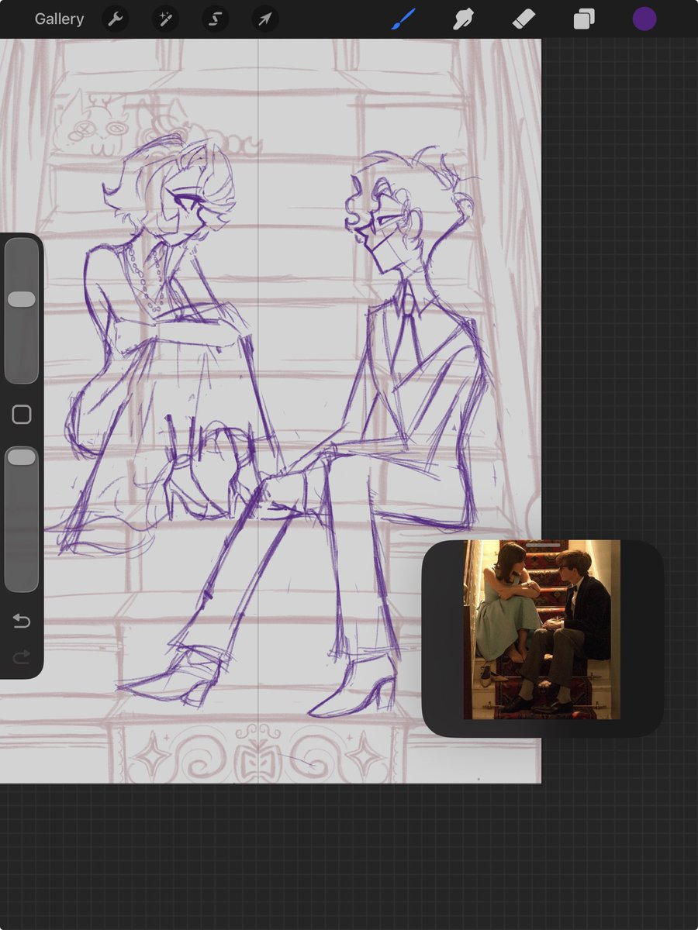
Task: Open the Selection tool
Action: (215, 19)
